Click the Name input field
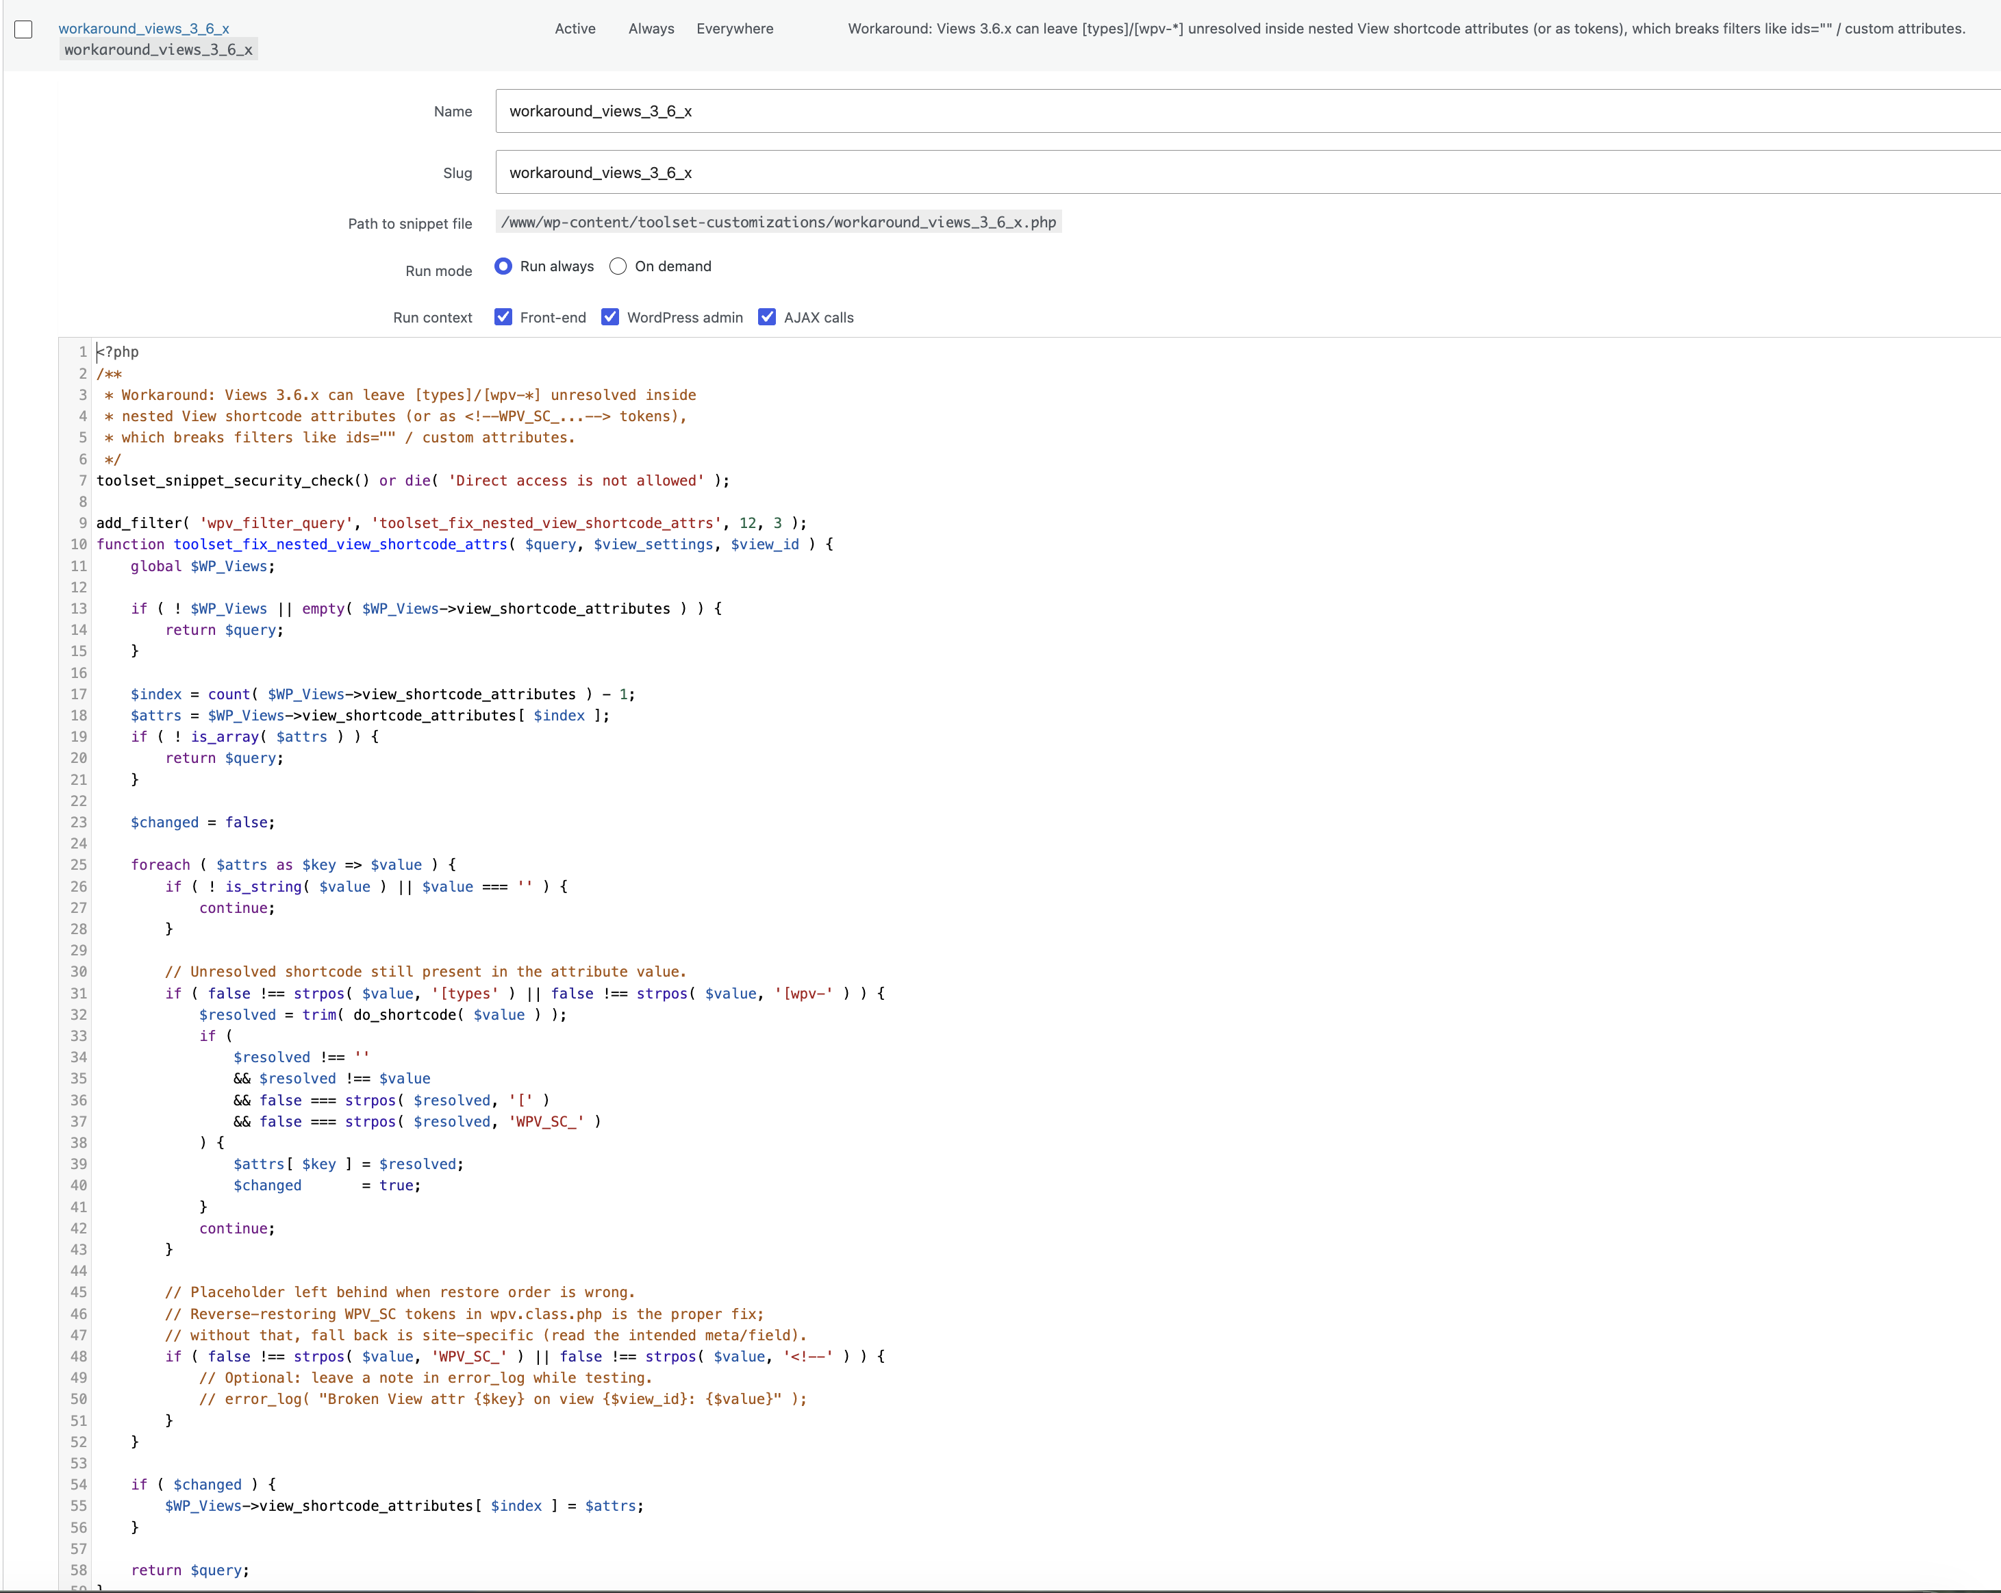2001x1593 pixels. [x=1248, y=112]
